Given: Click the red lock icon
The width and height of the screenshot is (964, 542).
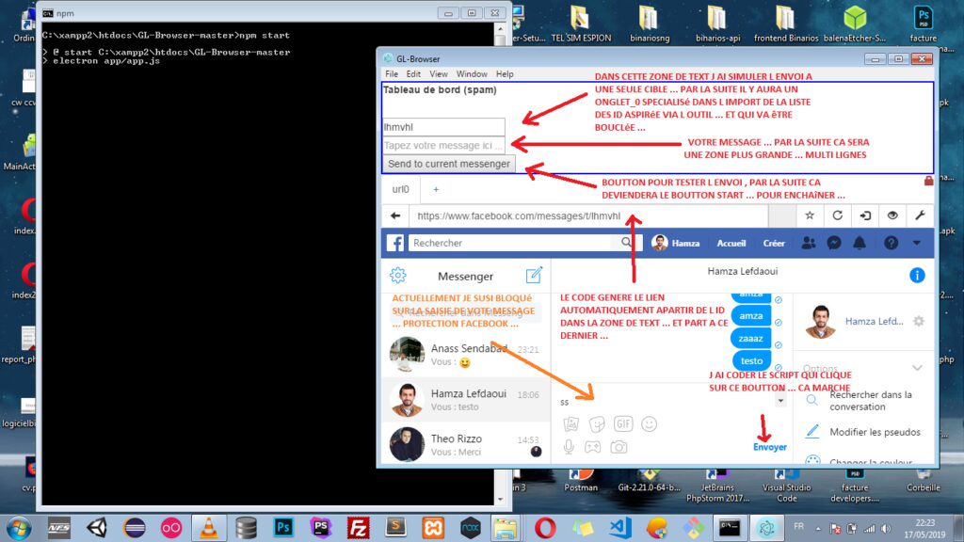Looking at the screenshot, I should click(928, 181).
